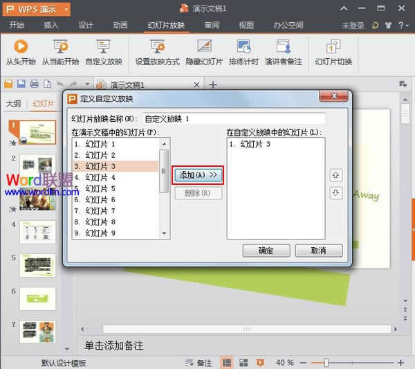415x369 pixels.
Task: Open 演讲者备注 speaker notes icon
Action: (284, 47)
